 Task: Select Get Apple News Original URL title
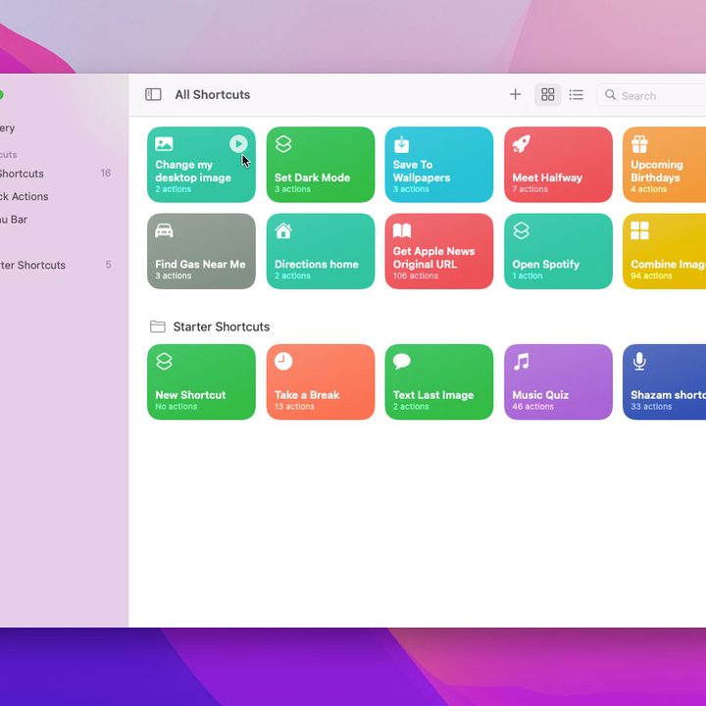click(433, 258)
